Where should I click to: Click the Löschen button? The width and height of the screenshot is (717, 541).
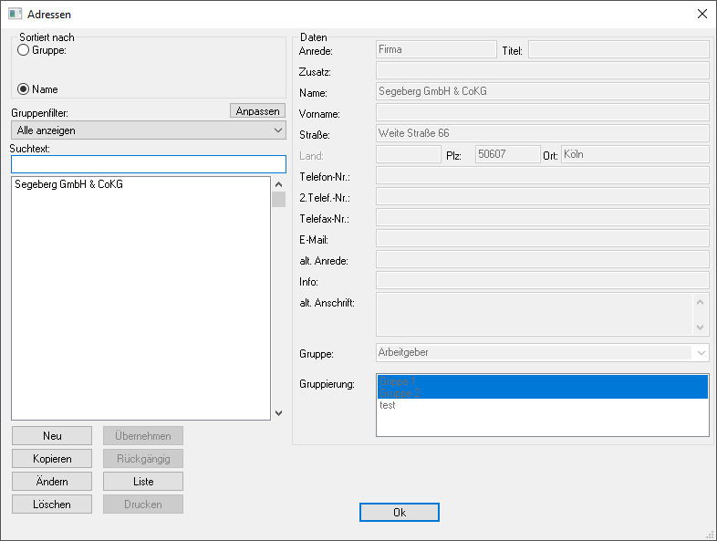pos(52,505)
